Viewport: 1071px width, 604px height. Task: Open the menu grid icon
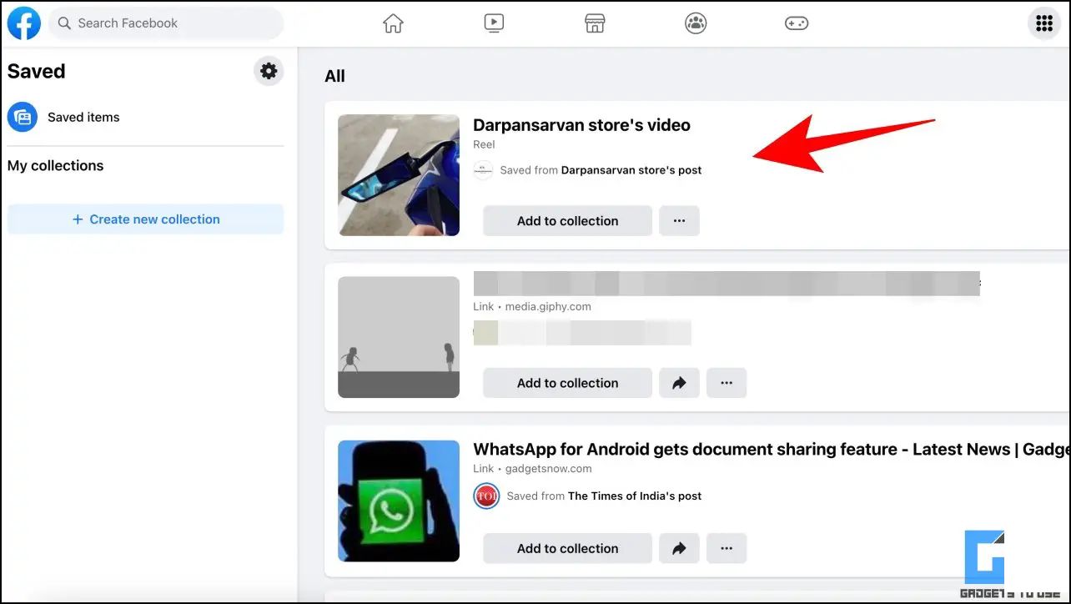click(x=1044, y=23)
